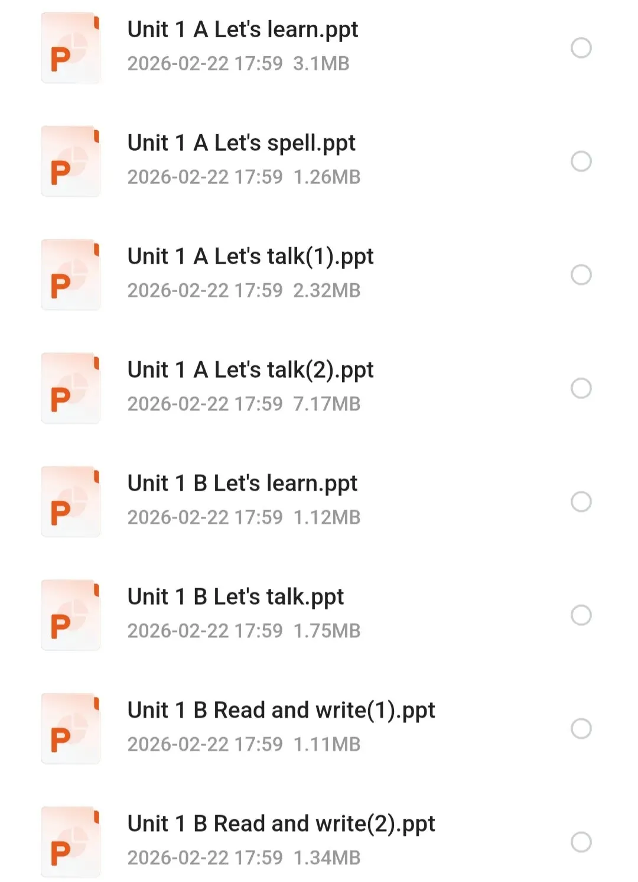Select the radio button for Unit 1 B Read and write(1).ppt
This screenshot has height=882, width=638.
click(581, 729)
